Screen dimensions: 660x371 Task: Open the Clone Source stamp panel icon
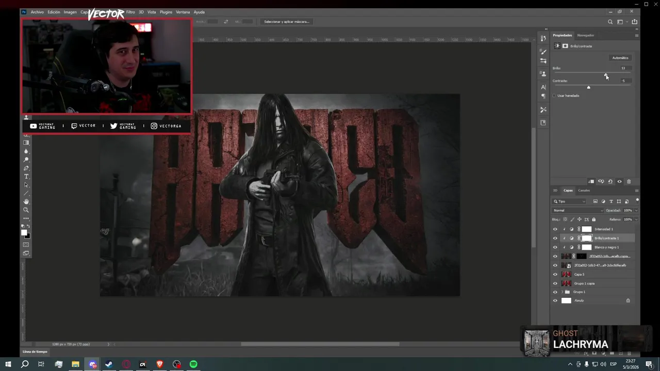click(543, 74)
